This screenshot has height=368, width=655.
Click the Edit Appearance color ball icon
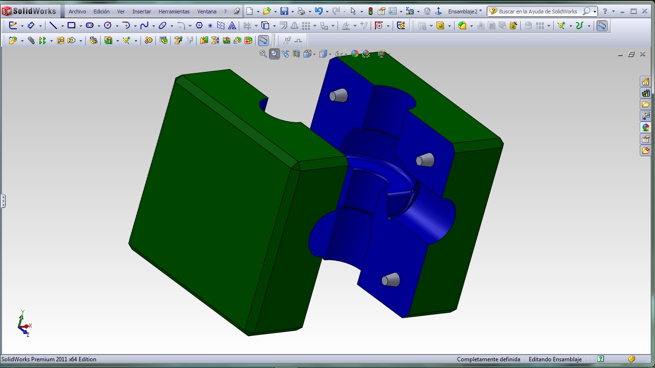click(355, 54)
